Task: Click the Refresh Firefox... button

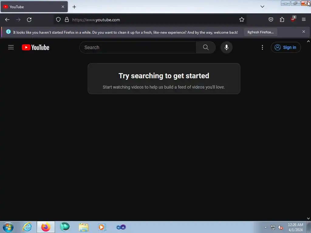Action: 260,32
